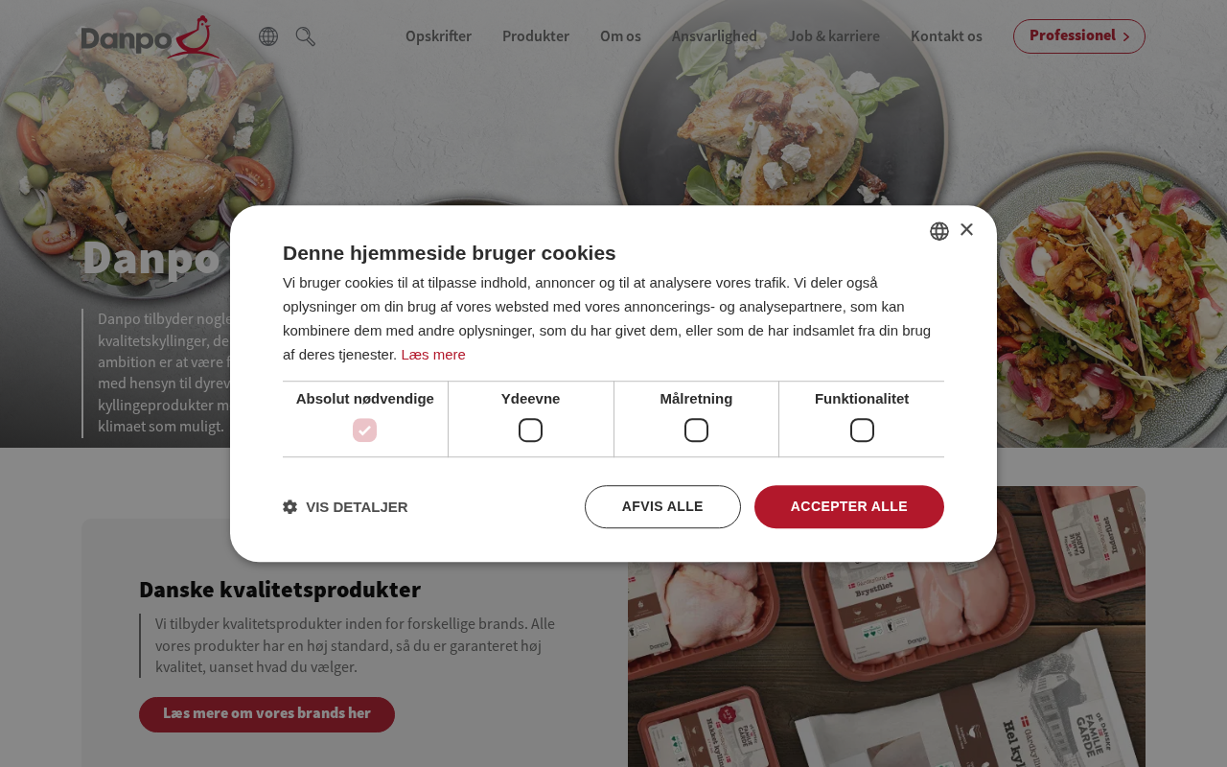The height and width of the screenshot is (767, 1227).
Task: Open the Produkter menu
Action: point(536,36)
